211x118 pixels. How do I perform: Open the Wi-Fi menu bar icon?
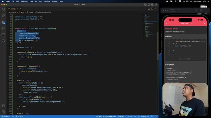pyautogui.click(x=175, y=1)
